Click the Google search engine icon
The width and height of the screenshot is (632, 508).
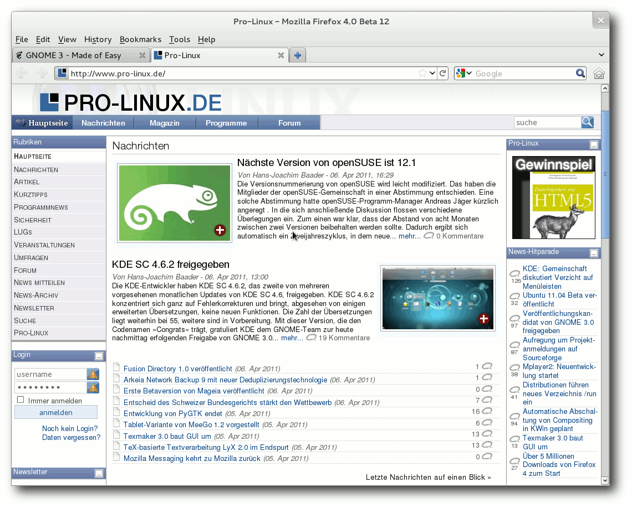click(461, 73)
